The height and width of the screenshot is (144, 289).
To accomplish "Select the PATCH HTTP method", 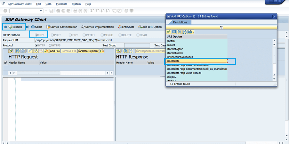I will coord(84,35).
